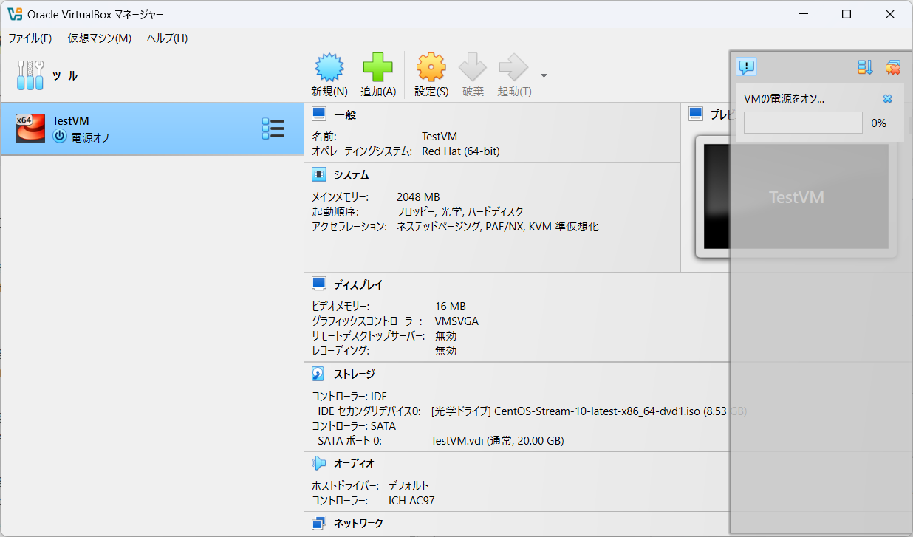913x537 pixels.
Task: Click the TestVM Red Hat OS icon
Action: (x=30, y=129)
